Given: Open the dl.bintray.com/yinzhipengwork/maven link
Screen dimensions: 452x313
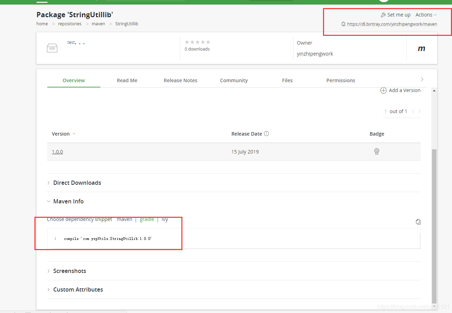Looking at the screenshot, I should coord(392,24).
